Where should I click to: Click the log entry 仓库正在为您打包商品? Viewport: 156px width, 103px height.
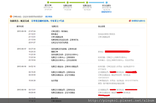coord(60,43)
